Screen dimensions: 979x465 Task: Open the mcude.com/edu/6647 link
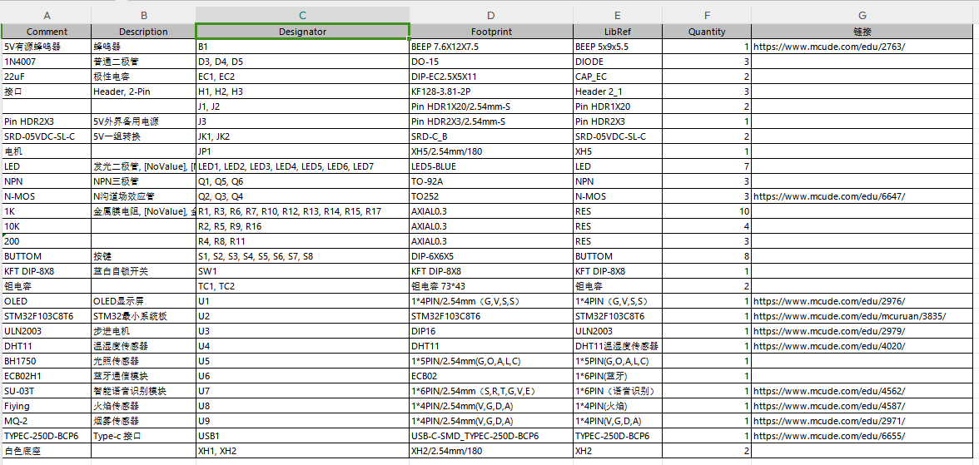828,196
